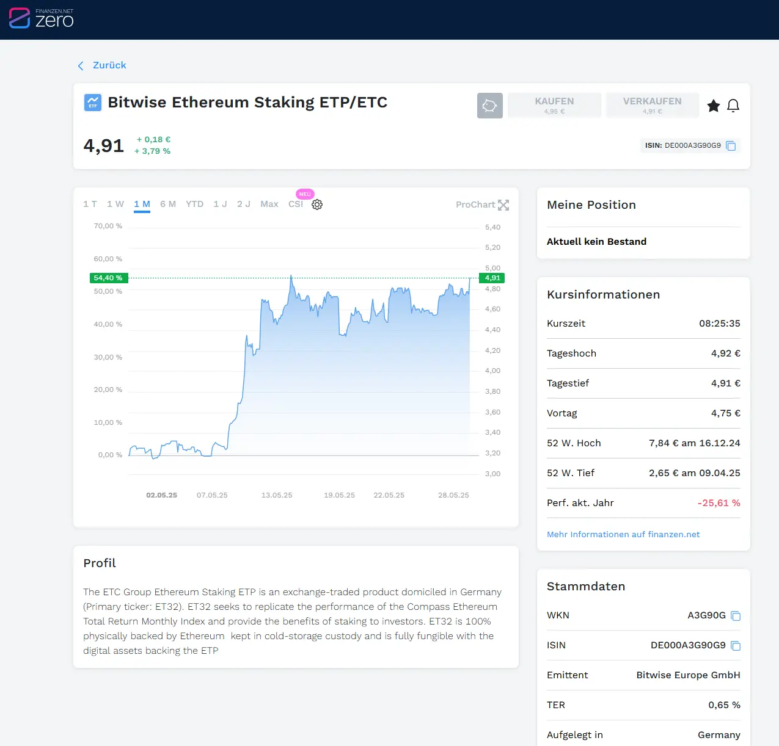Toggle the watchlist star icon
Screen dimensions: 779x746
[713, 106]
